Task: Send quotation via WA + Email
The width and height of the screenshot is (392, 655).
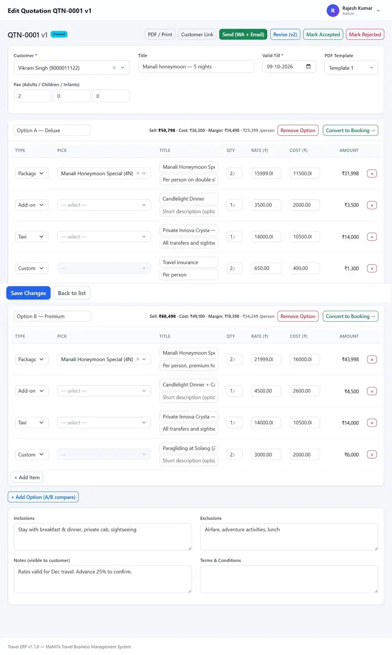Action: tap(243, 34)
